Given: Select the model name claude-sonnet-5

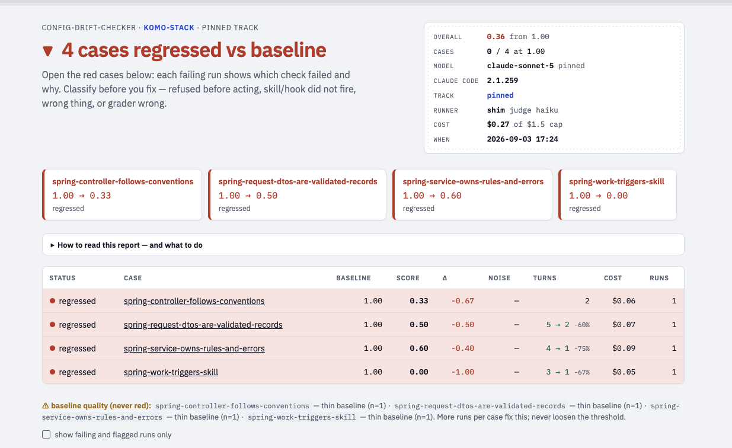Looking at the screenshot, I should [x=521, y=66].
